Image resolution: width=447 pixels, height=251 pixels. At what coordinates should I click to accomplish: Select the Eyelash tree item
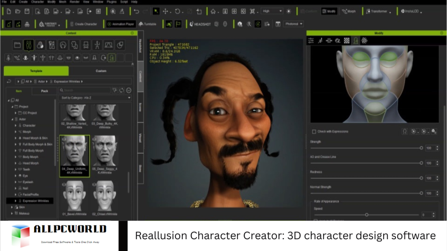pos(28,182)
